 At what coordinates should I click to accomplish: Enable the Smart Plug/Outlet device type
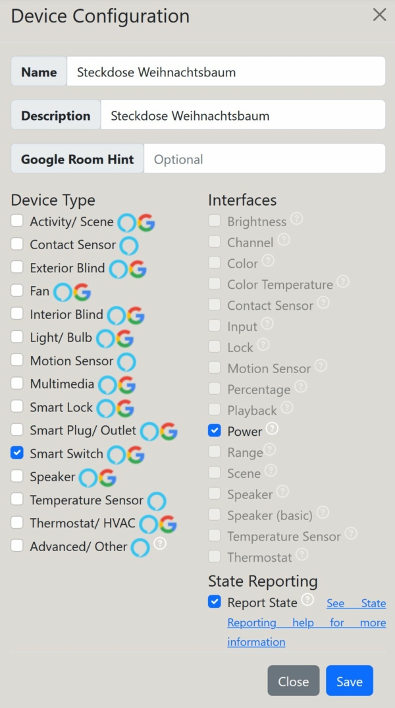point(16,430)
